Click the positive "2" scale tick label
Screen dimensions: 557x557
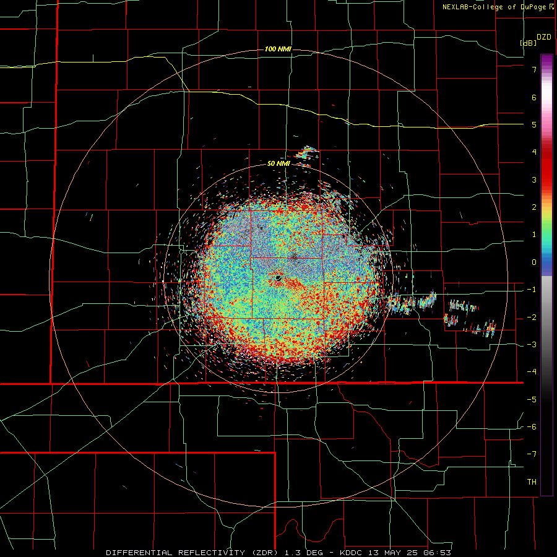coord(534,207)
